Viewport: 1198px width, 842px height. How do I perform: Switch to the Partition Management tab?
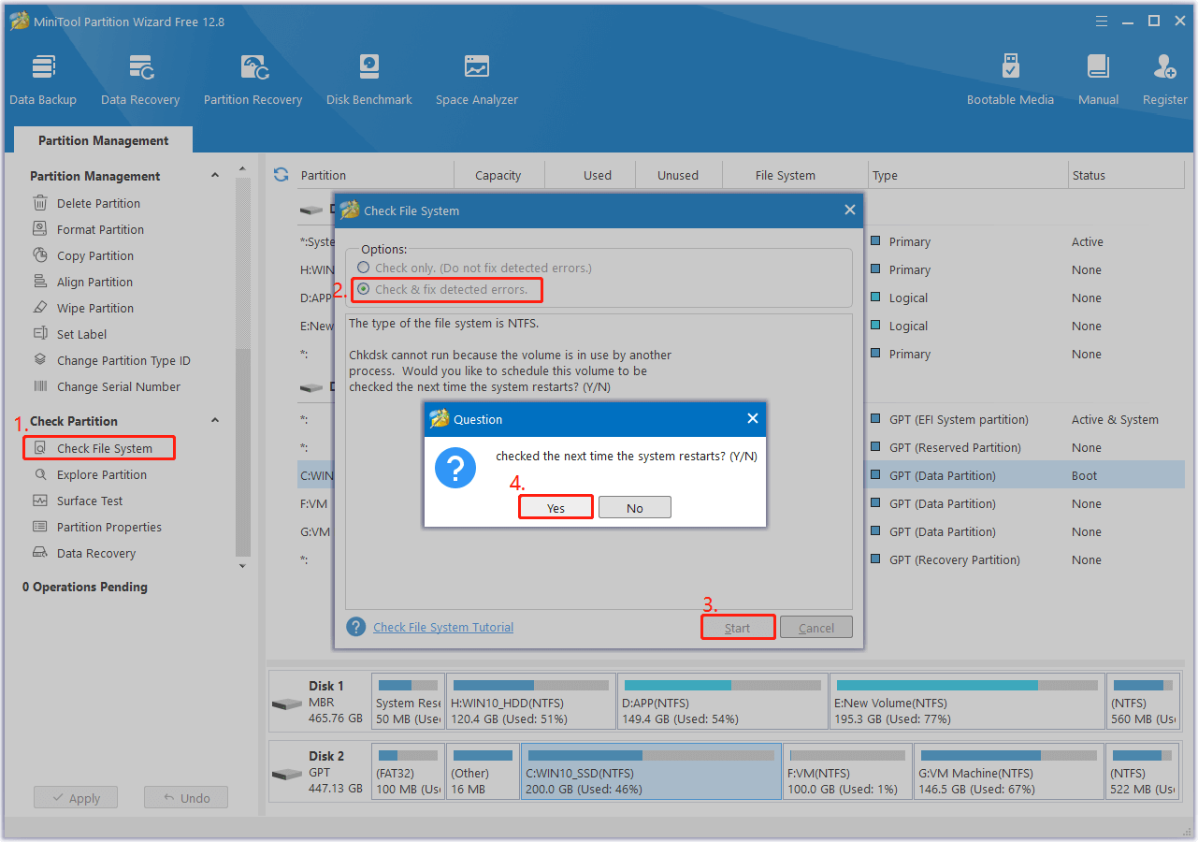point(104,140)
